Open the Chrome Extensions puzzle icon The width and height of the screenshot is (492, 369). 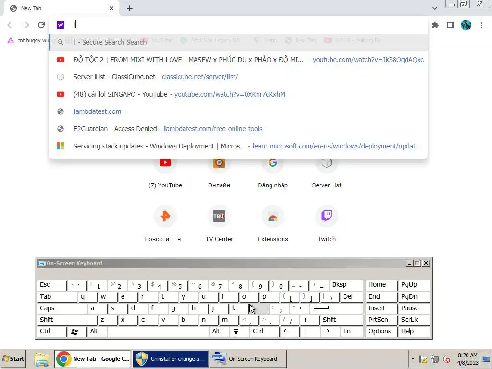[435, 25]
